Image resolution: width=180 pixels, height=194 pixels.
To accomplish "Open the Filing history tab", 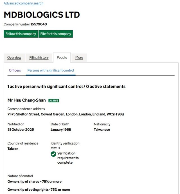I will [x=39, y=58].
